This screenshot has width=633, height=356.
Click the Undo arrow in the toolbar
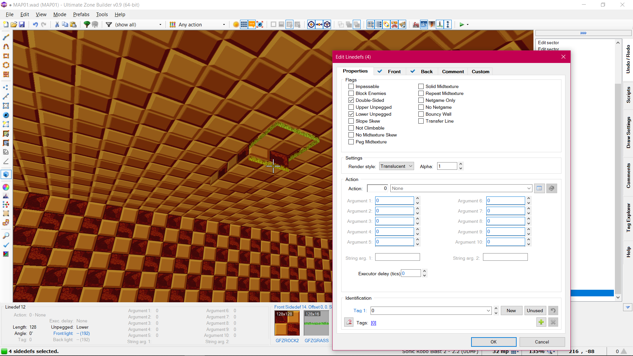point(35,24)
